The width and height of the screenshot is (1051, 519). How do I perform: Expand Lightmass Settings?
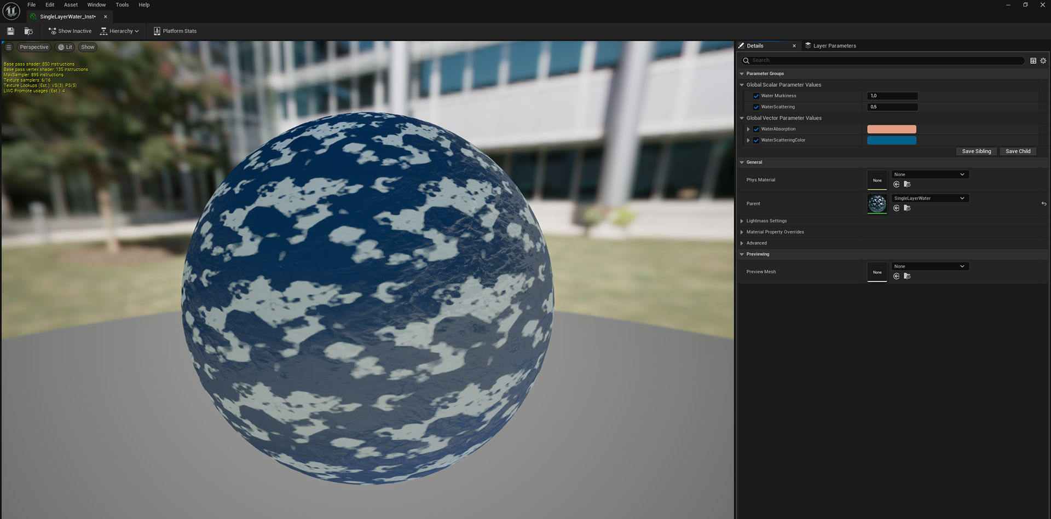click(742, 221)
